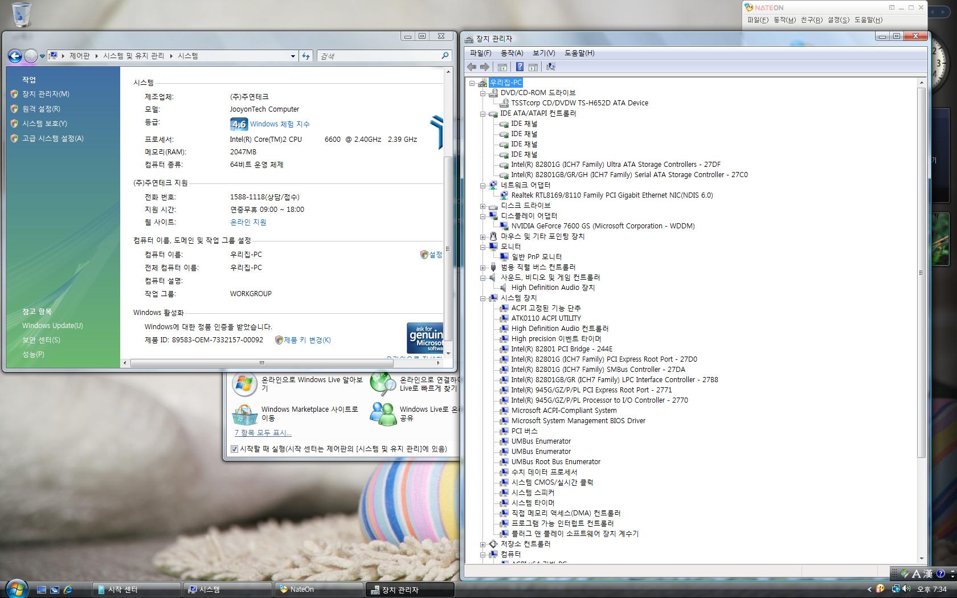Collapse the IDE ATA/ATAPI 컨트롤러 node

(482, 114)
